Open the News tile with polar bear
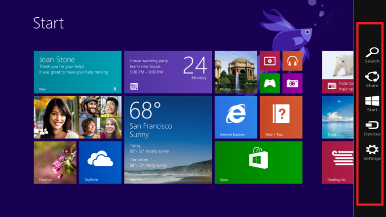 [338, 72]
